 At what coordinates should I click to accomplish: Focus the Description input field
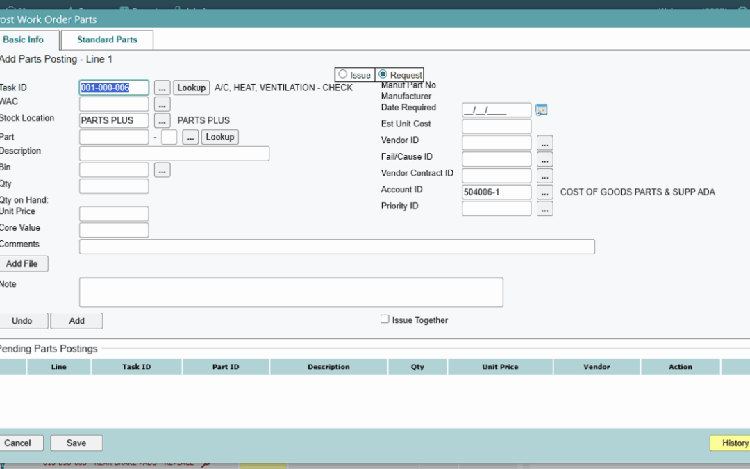[174, 154]
